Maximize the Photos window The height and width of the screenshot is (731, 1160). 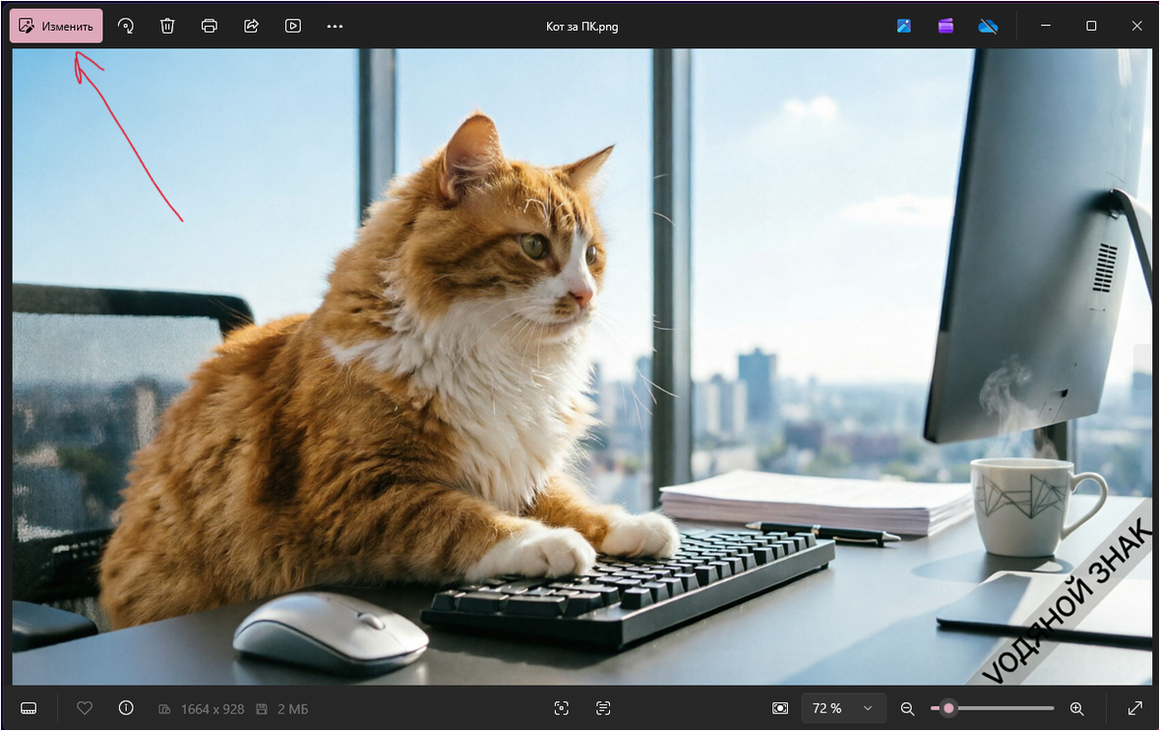tap(1091, 26)
